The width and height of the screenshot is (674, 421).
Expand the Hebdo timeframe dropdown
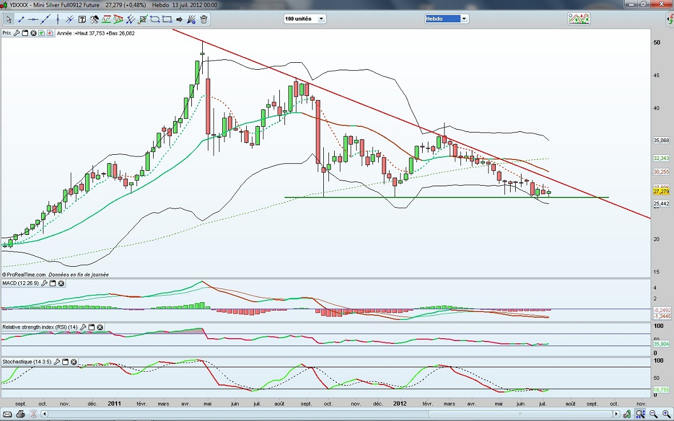[x=464, y=19]
